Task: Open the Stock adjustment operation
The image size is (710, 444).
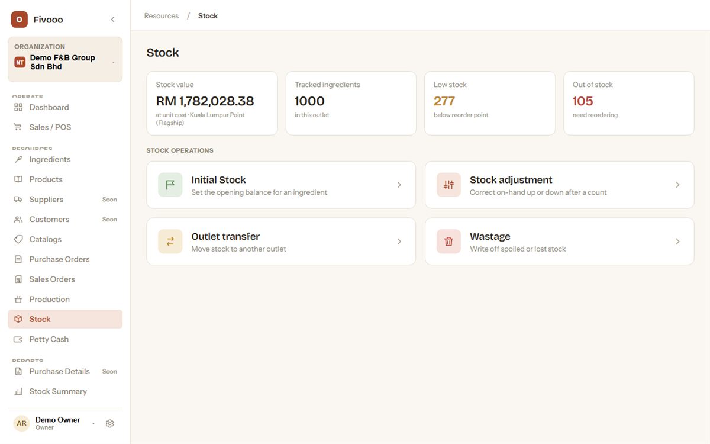Action: click(x=559, y=185)
